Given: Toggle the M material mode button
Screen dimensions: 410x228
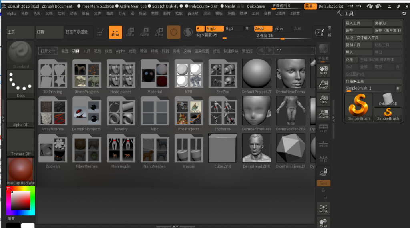Looking at the screenshot, I should coord(247,28).
